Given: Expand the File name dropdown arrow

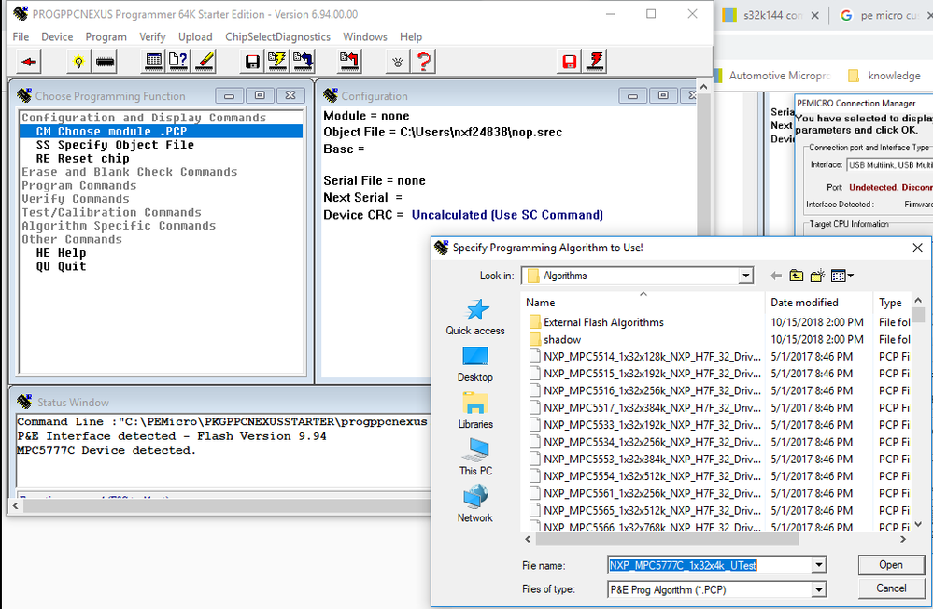Looking at the screenshot, I should pos(819,565).
